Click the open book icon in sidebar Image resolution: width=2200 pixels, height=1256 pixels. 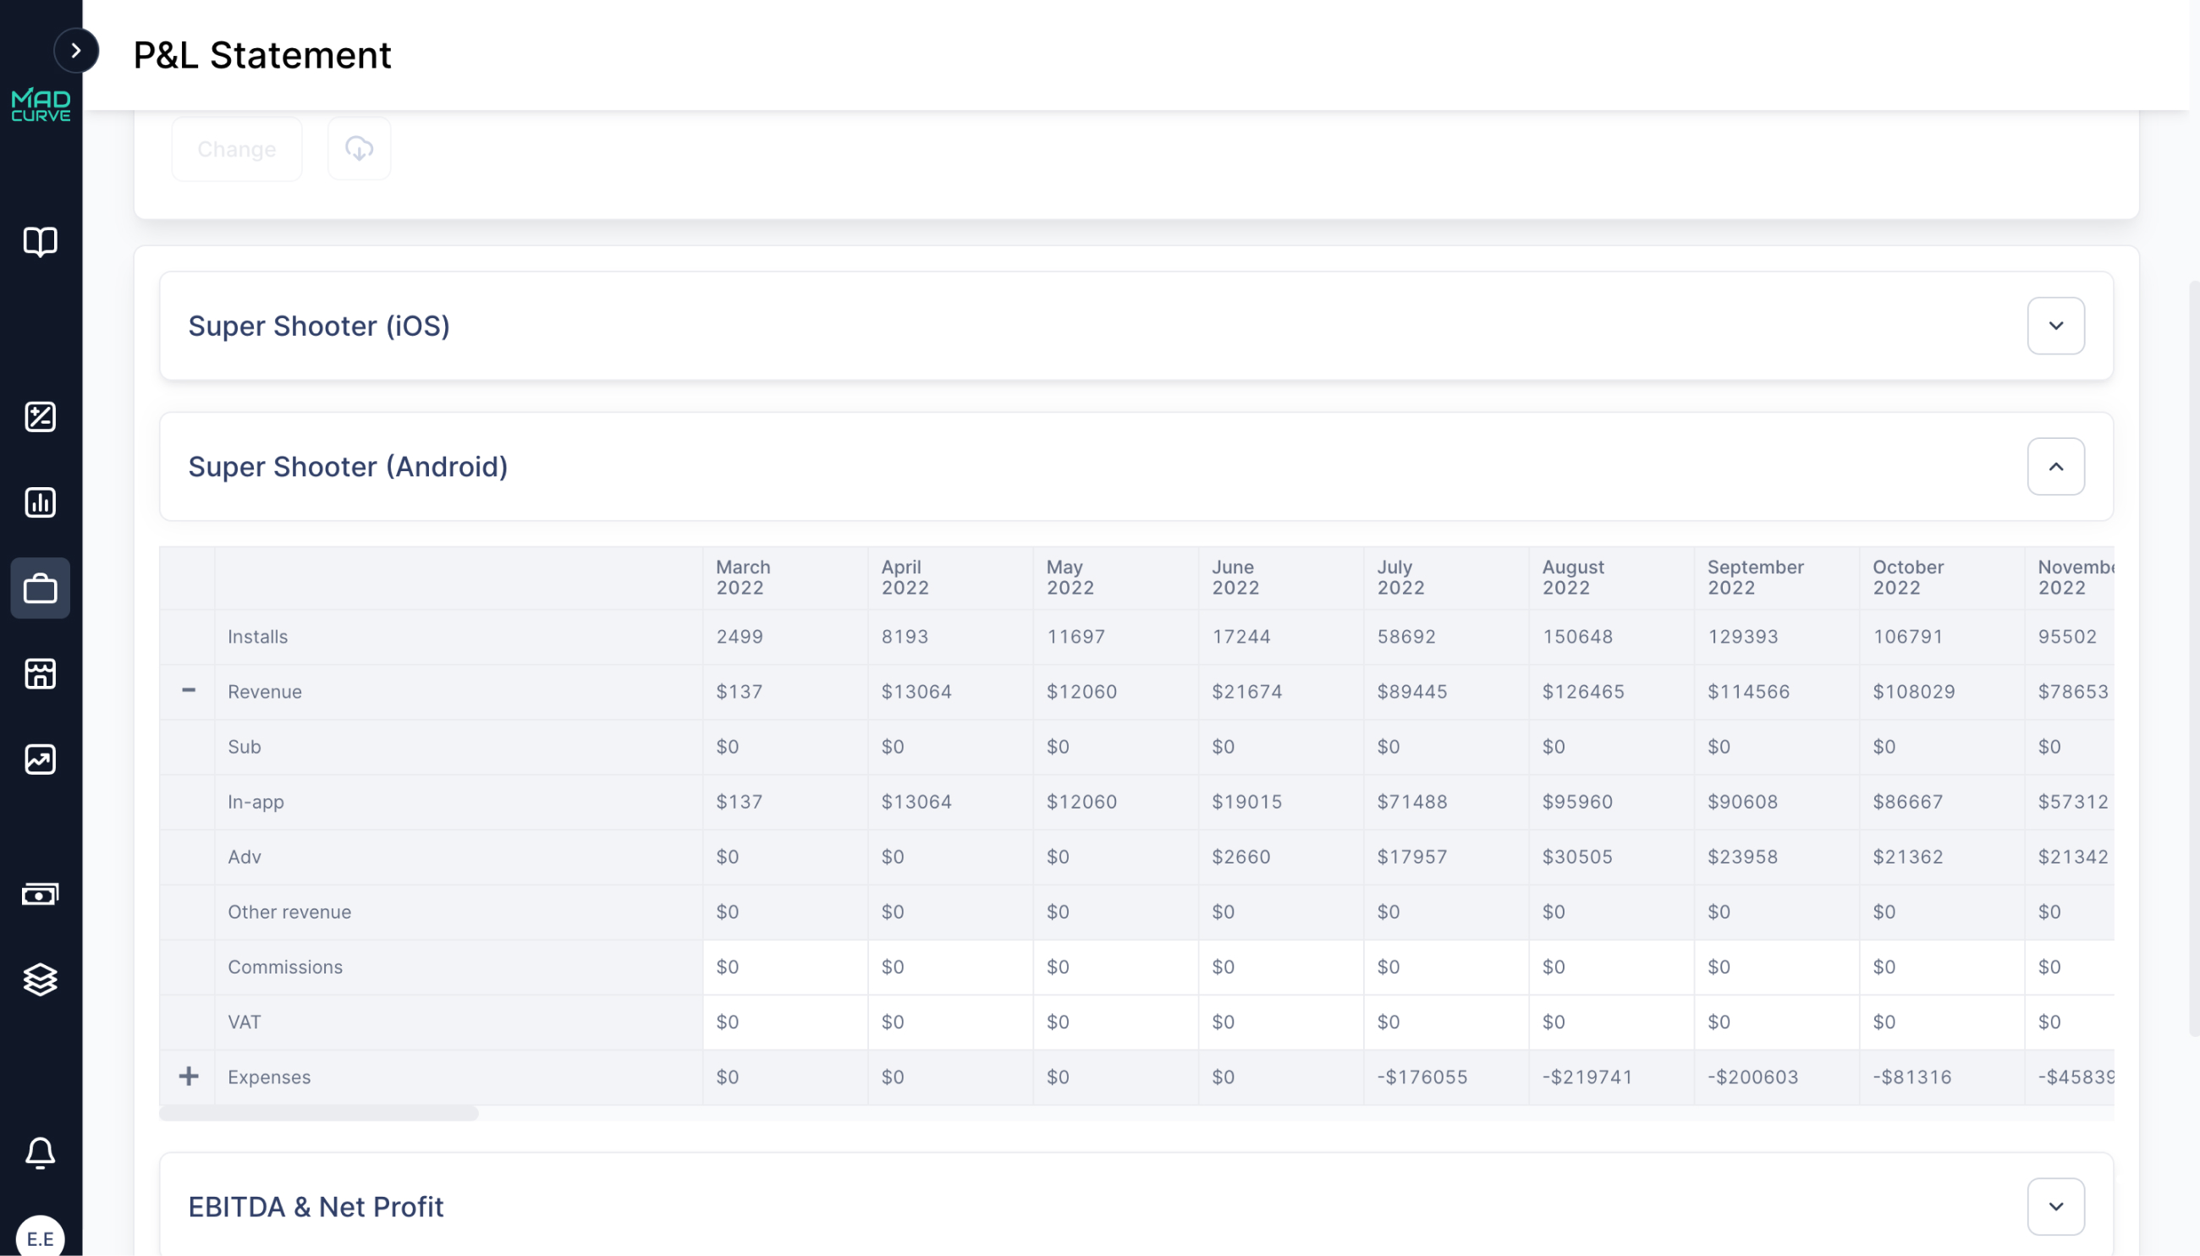40,243
